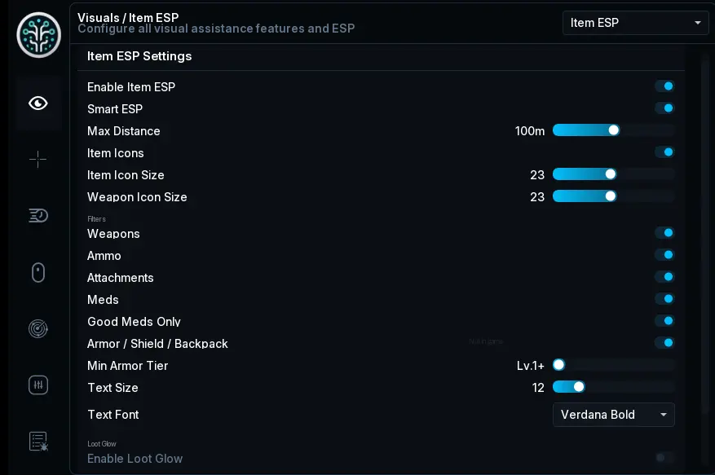
Task: Click the Item ESP Settings header
Action: pos(139,56)
